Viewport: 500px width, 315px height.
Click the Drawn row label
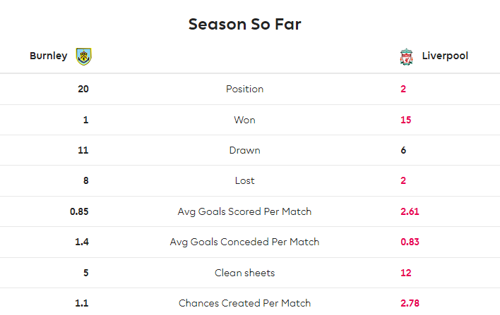click(244, 150)
